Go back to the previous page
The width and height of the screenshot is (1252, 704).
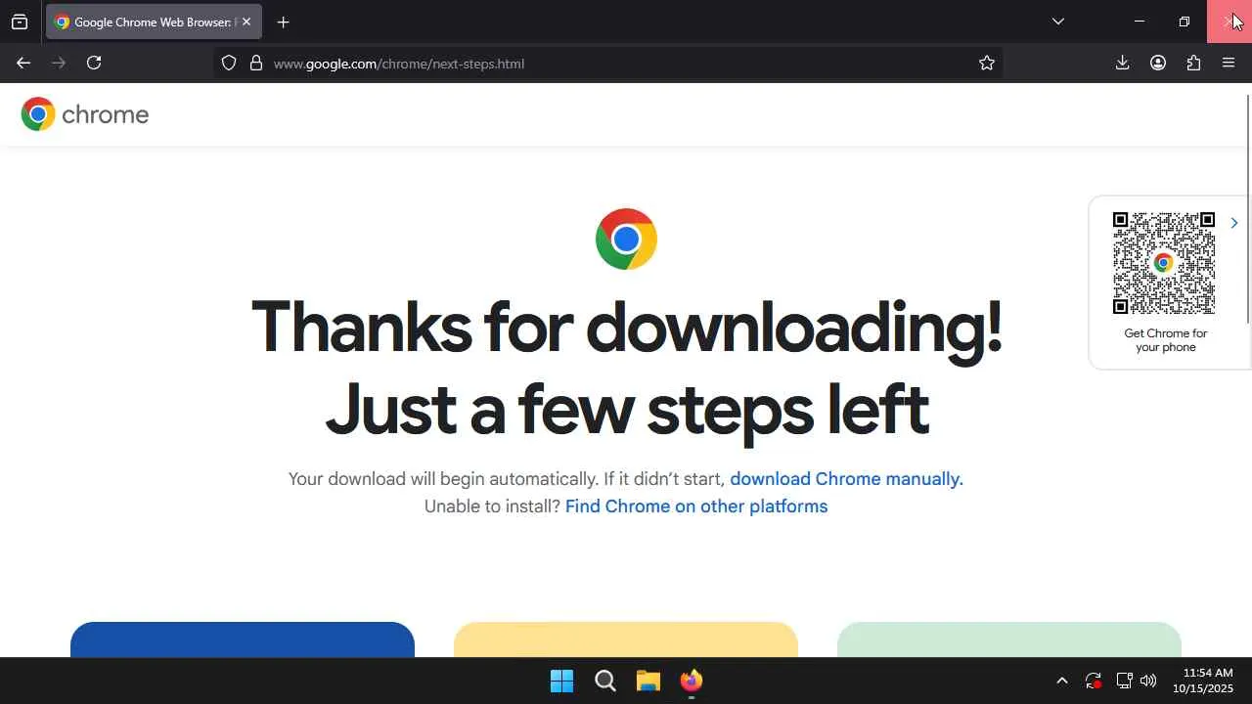[x=23, y=63]
